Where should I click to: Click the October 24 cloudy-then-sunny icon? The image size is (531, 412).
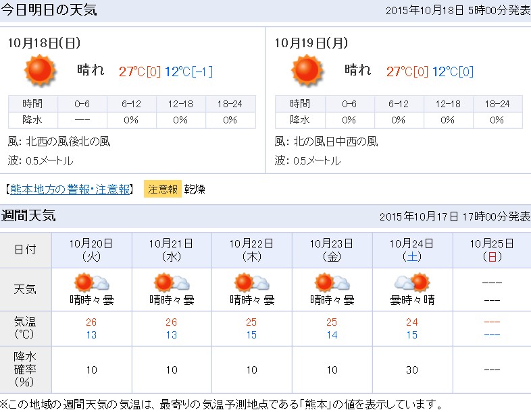[x=412, y=282]
